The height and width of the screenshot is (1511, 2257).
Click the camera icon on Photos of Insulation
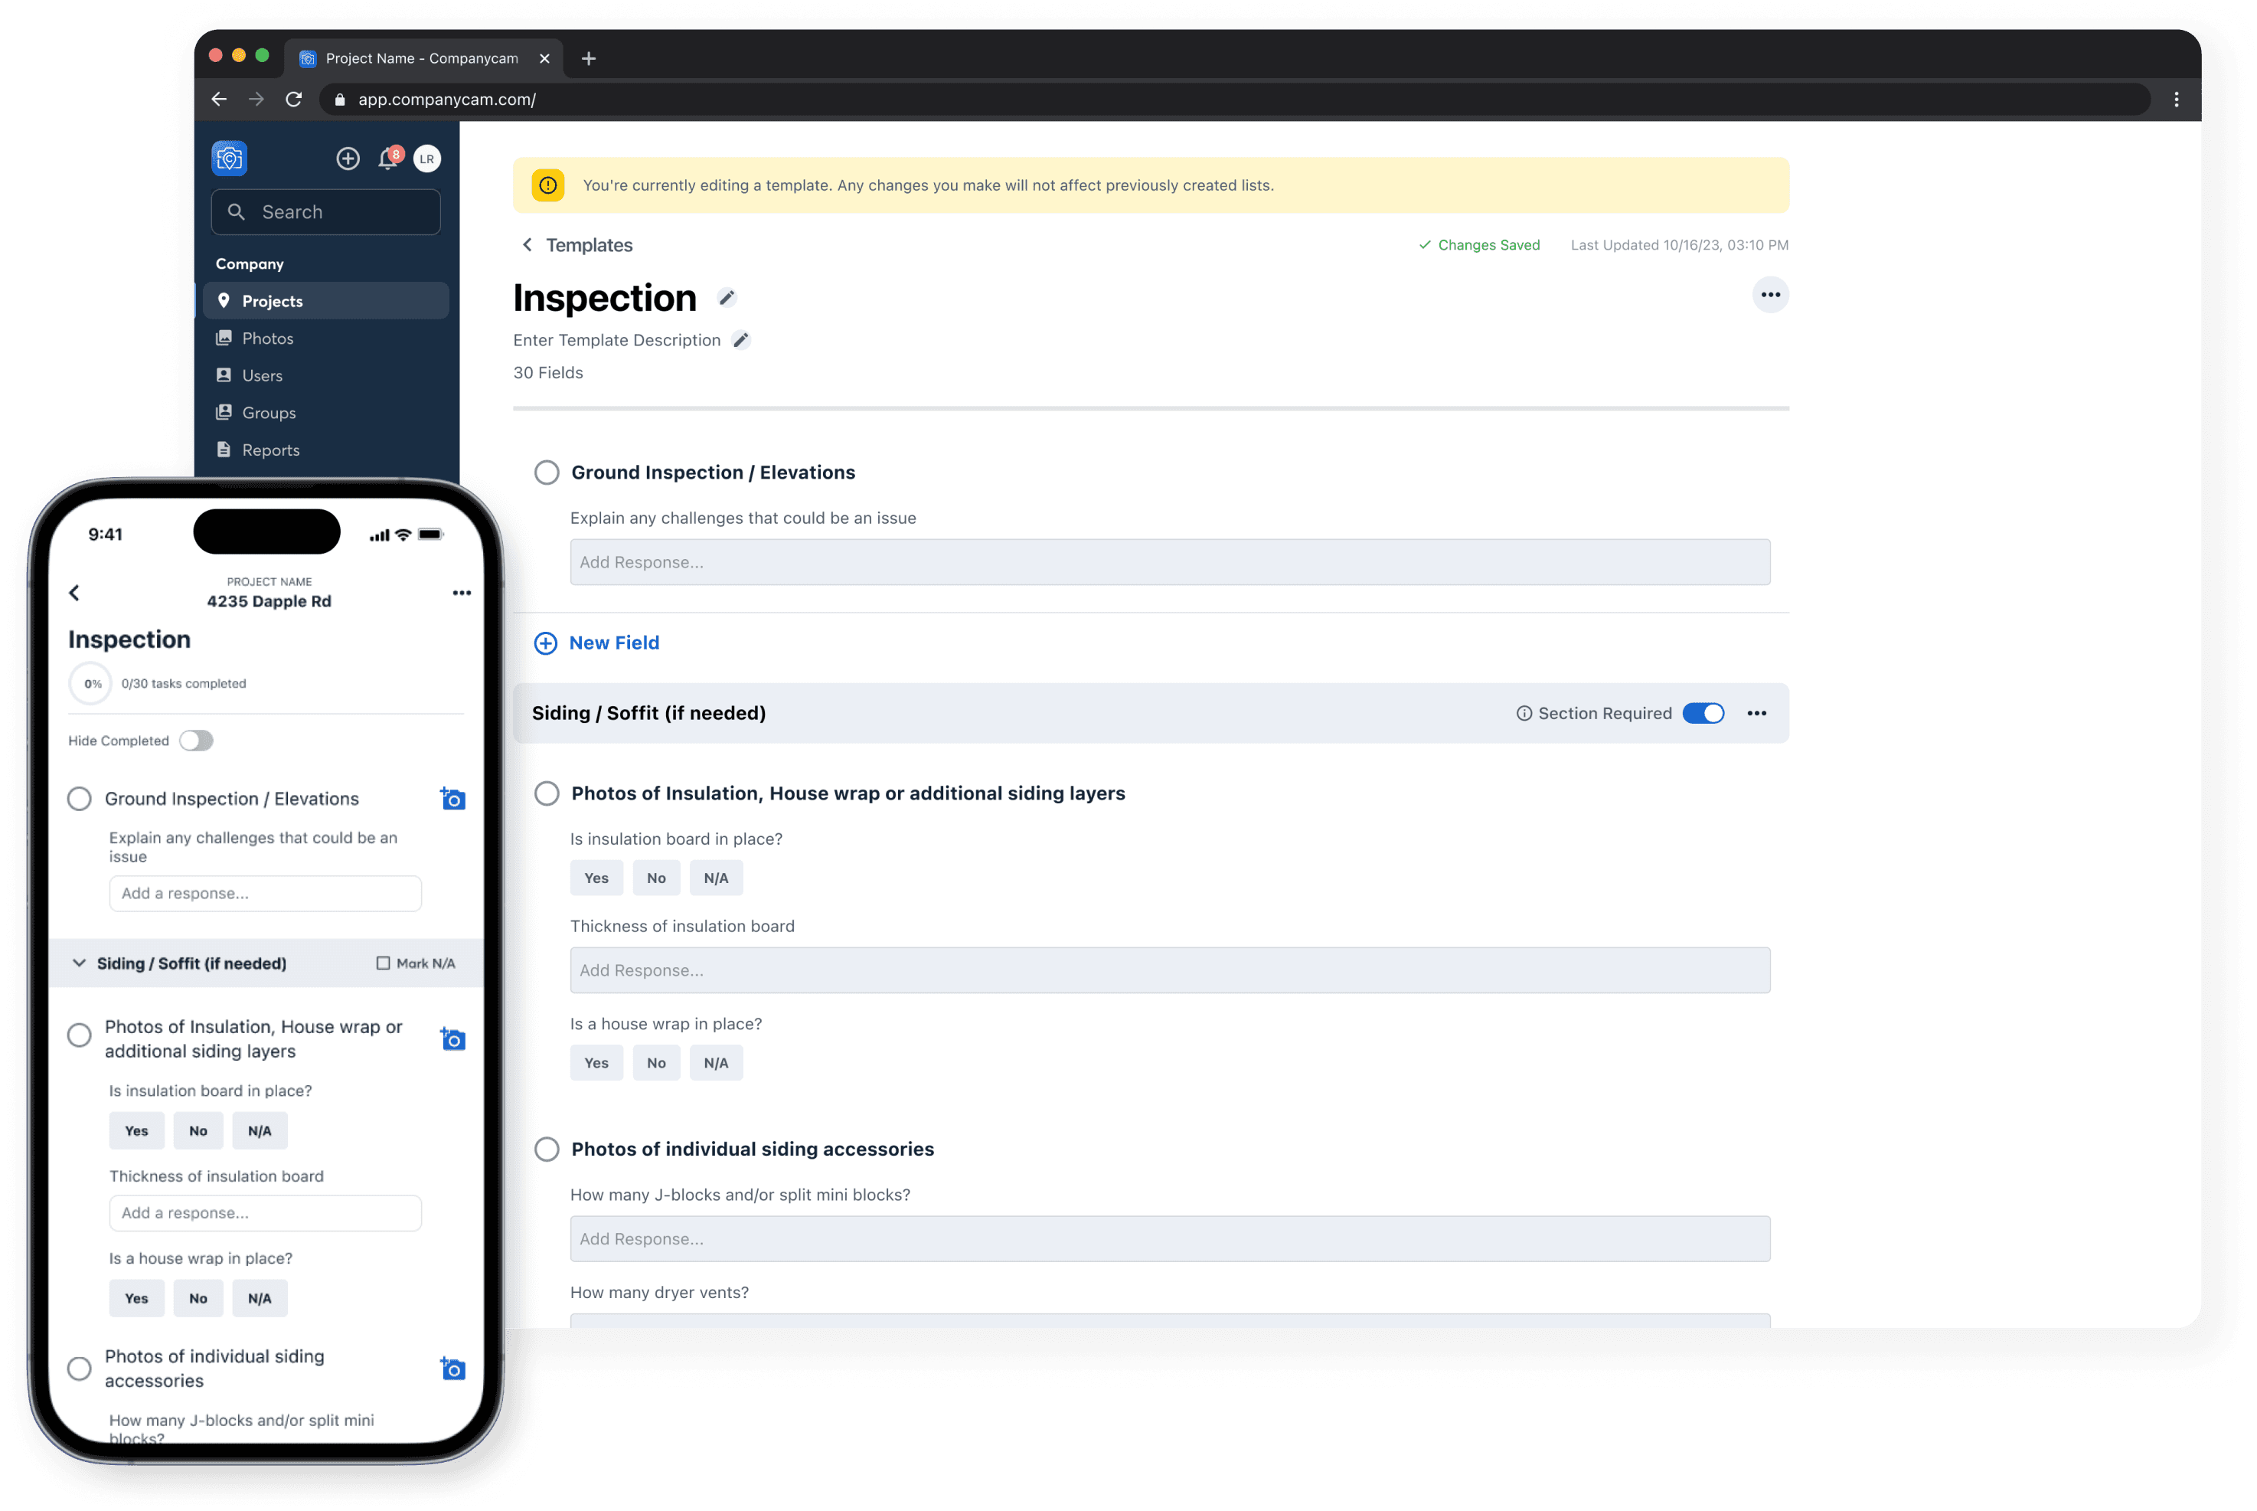pos(453,1037)
